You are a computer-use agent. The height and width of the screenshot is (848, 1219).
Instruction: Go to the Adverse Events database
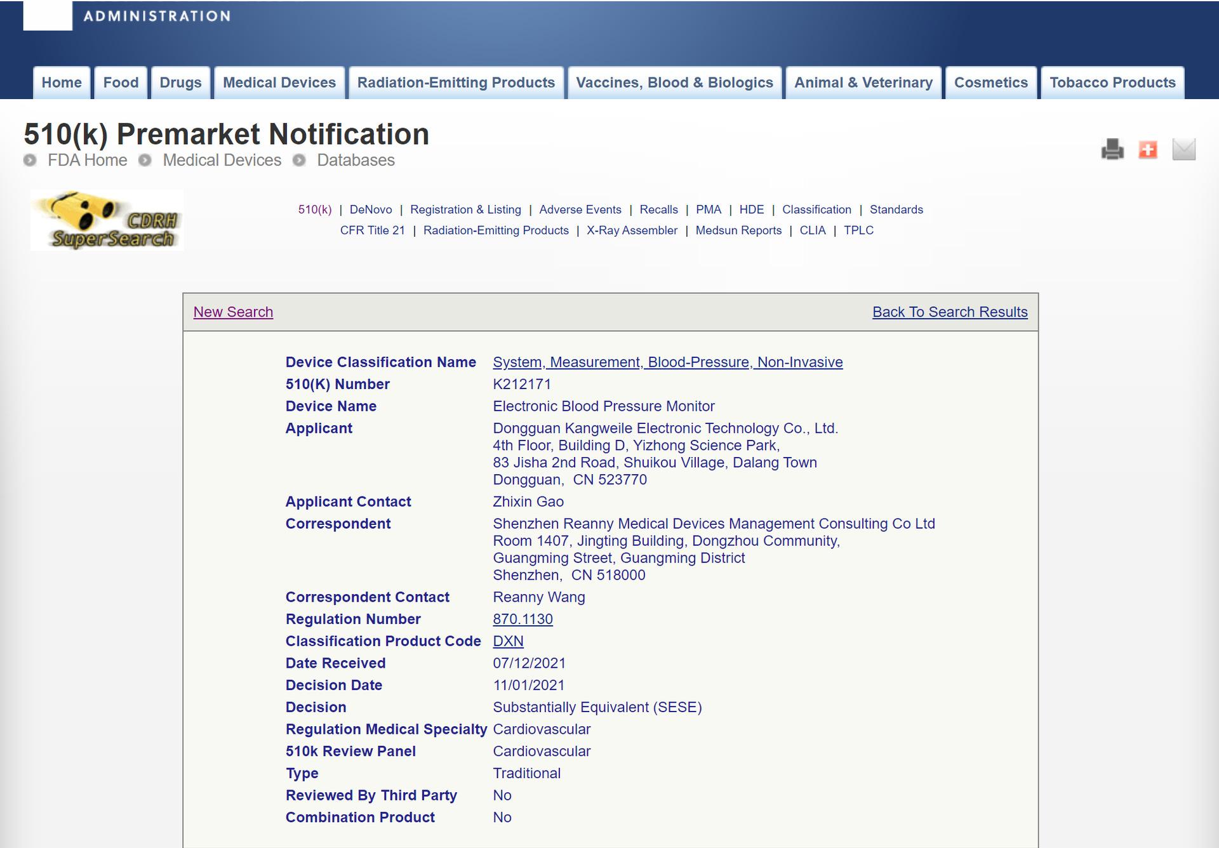(580, 209)
